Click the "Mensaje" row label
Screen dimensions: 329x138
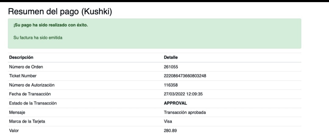pos(17,112)
